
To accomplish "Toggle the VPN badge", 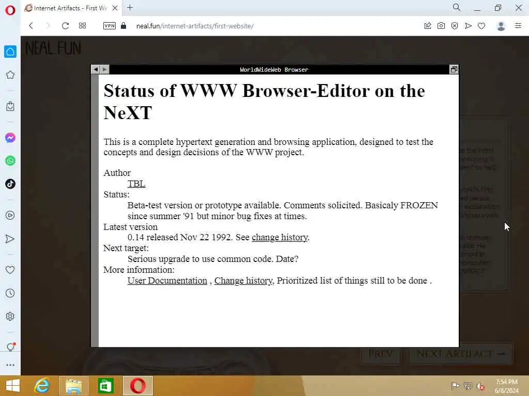I will pyautogui.click(x=110, y=26).
